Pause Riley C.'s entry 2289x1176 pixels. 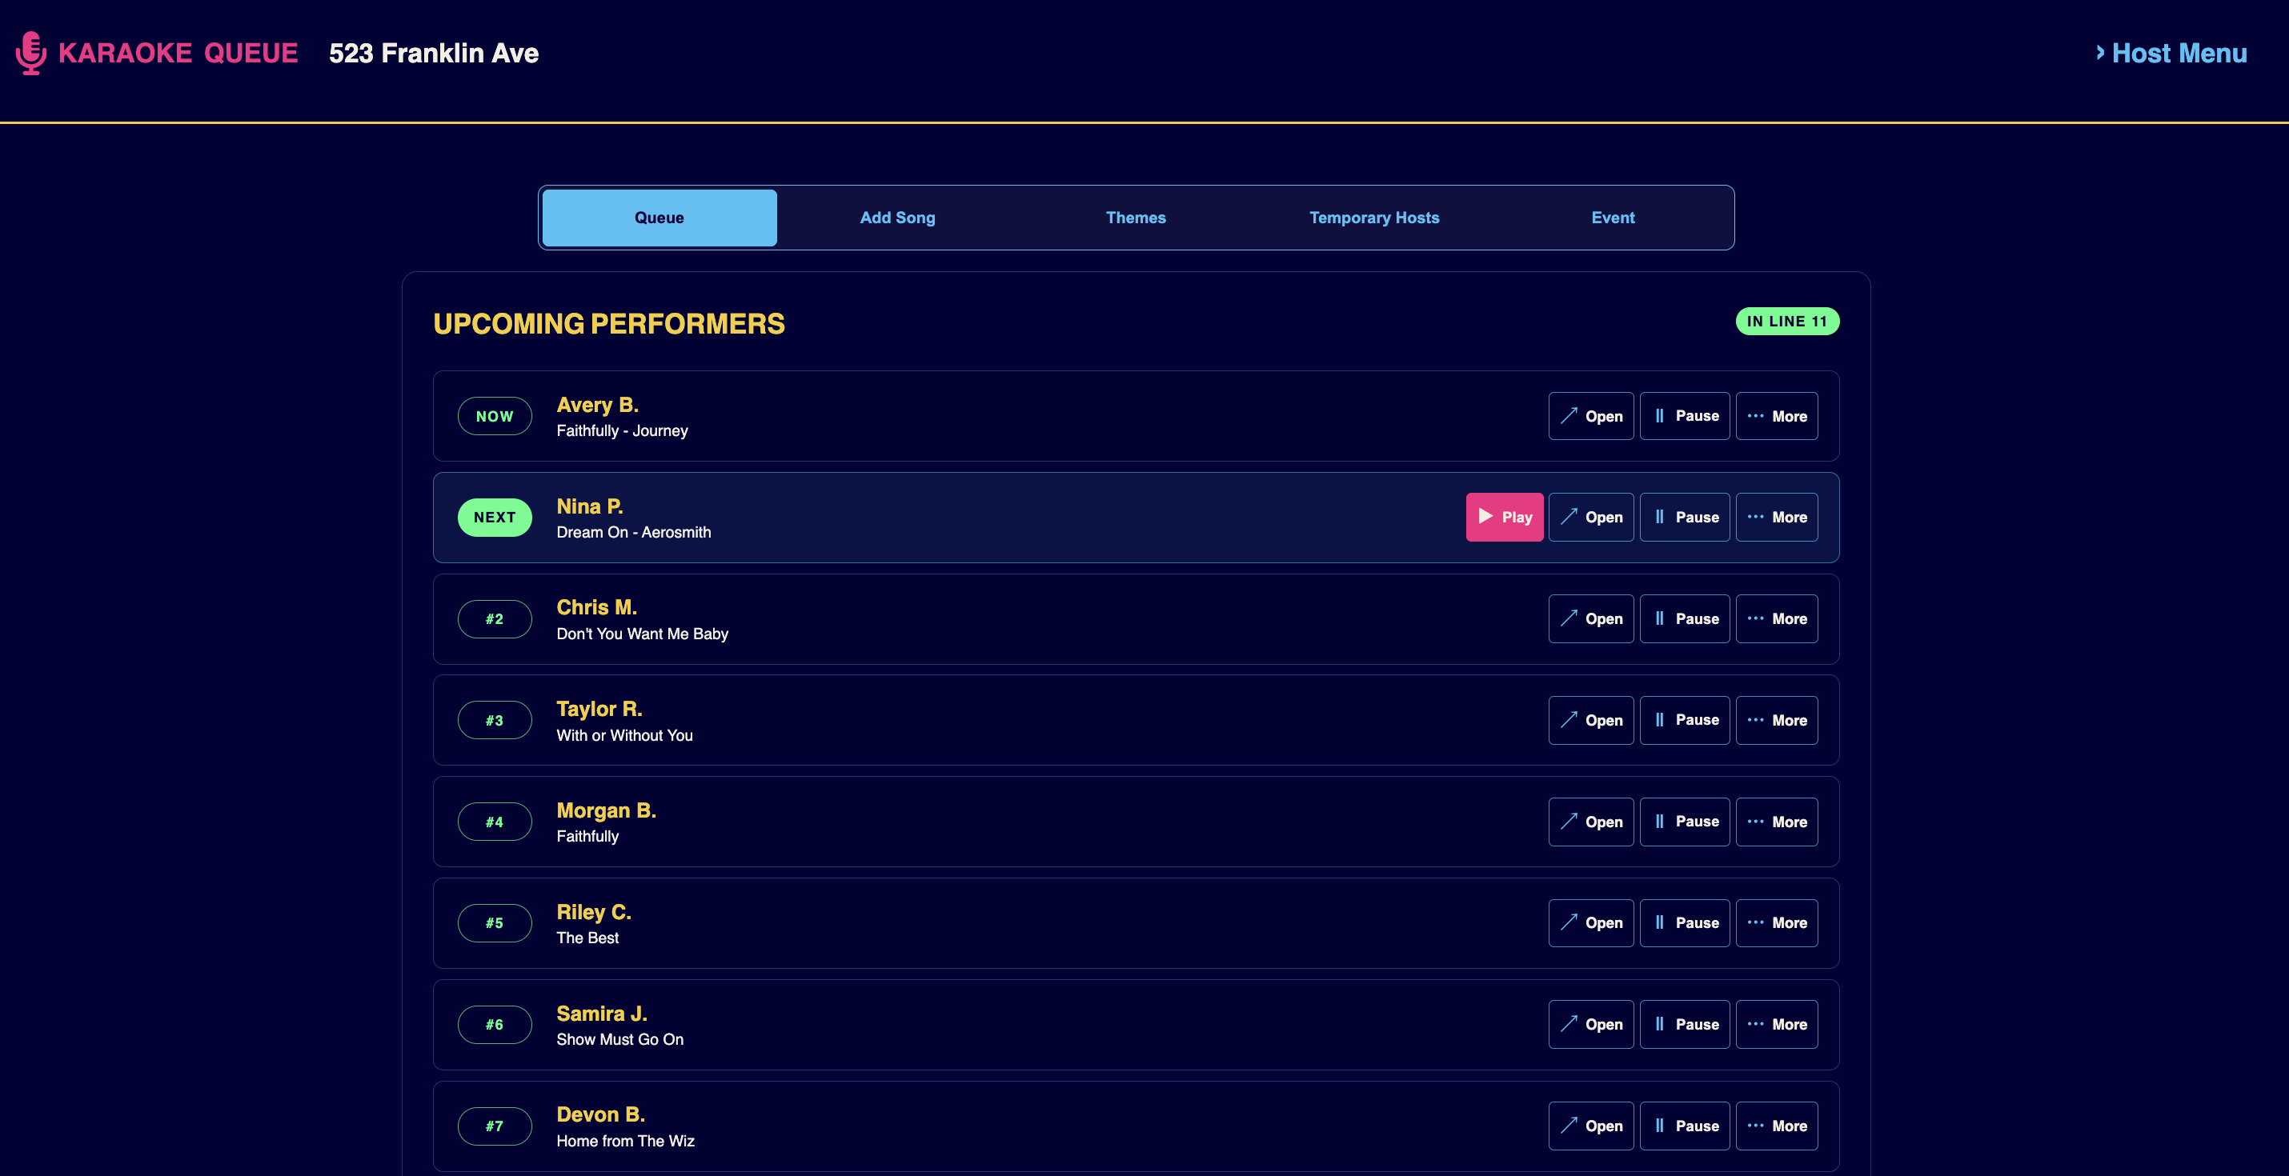pos(1685,923)
